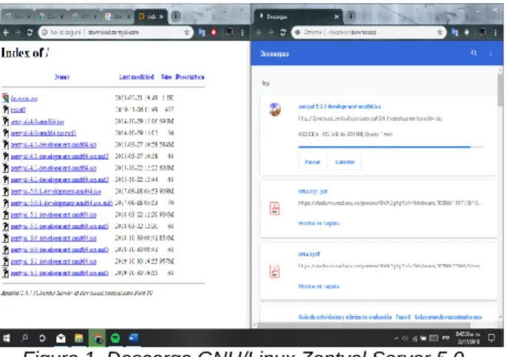Open the downloading zentyal ISO file name link

(339, 106)
